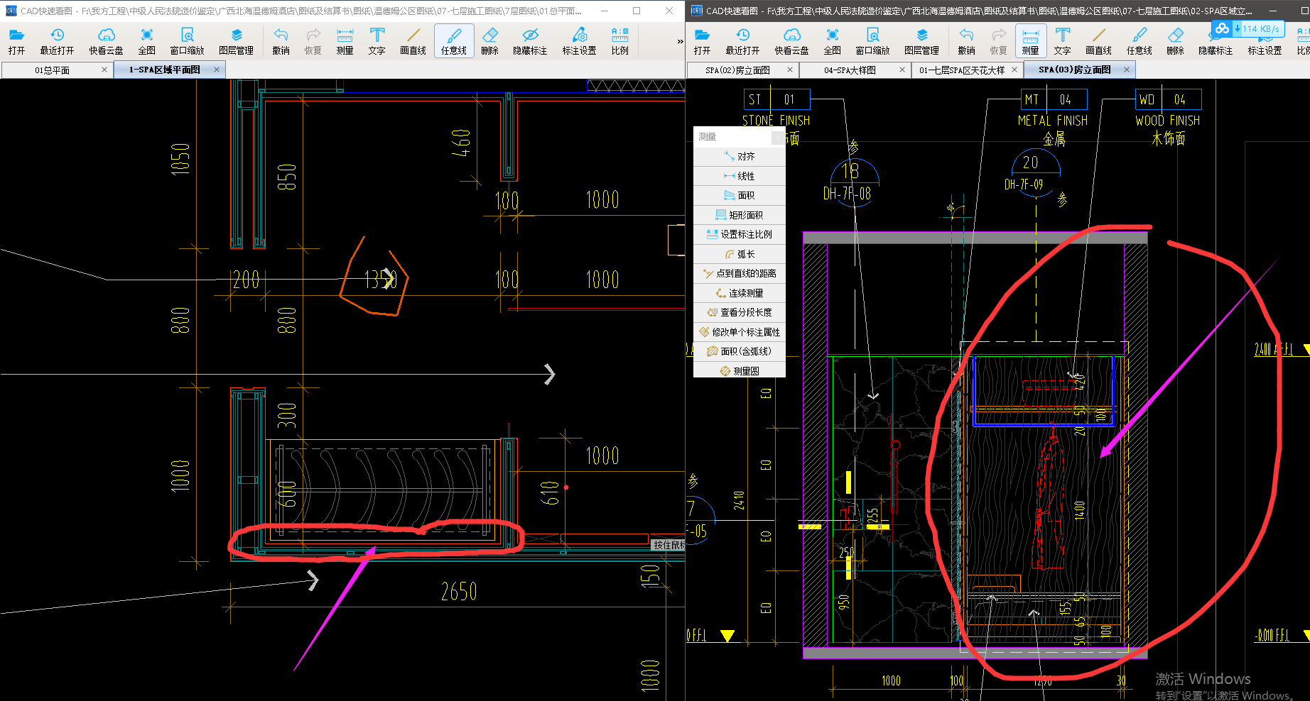Select 任意线 tool in right window
The image size is (1310, 701).
coord(1140,41)
